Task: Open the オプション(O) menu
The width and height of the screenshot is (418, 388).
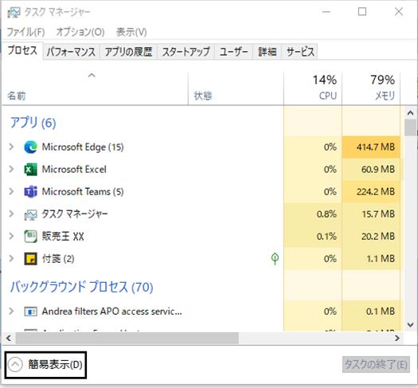Action: coord(80,32)
